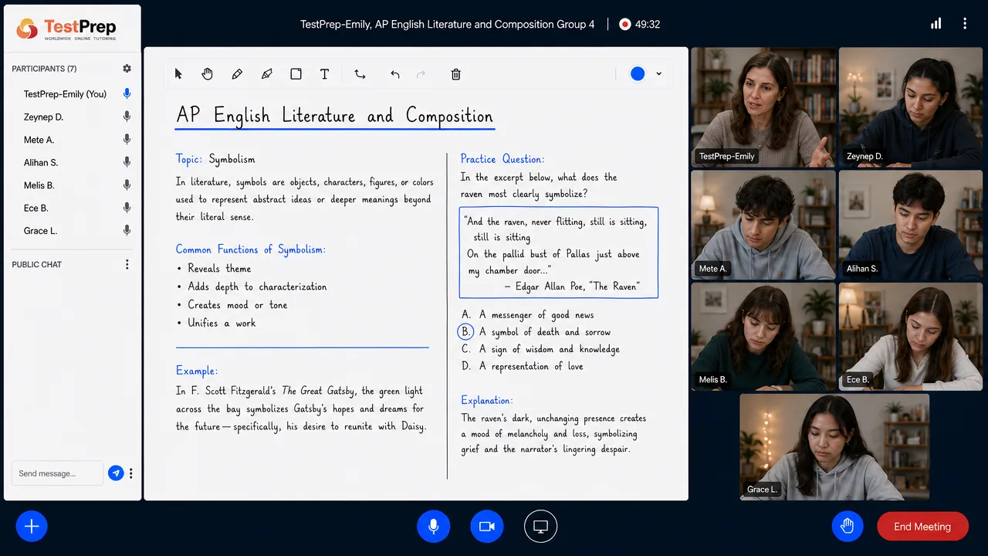This screenshot has height=556, width=988.
Task: Click the recording indicator icon
Action: (625, 25)
